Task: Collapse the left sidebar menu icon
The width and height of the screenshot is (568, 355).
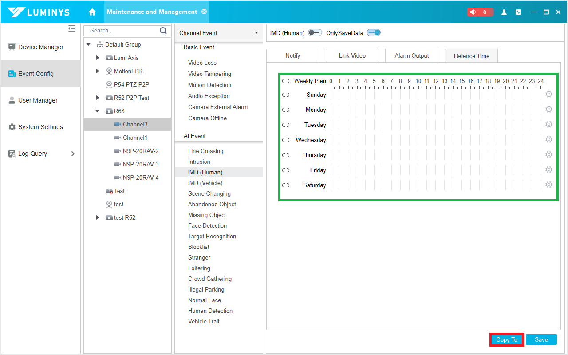Action: pos(72,29)
